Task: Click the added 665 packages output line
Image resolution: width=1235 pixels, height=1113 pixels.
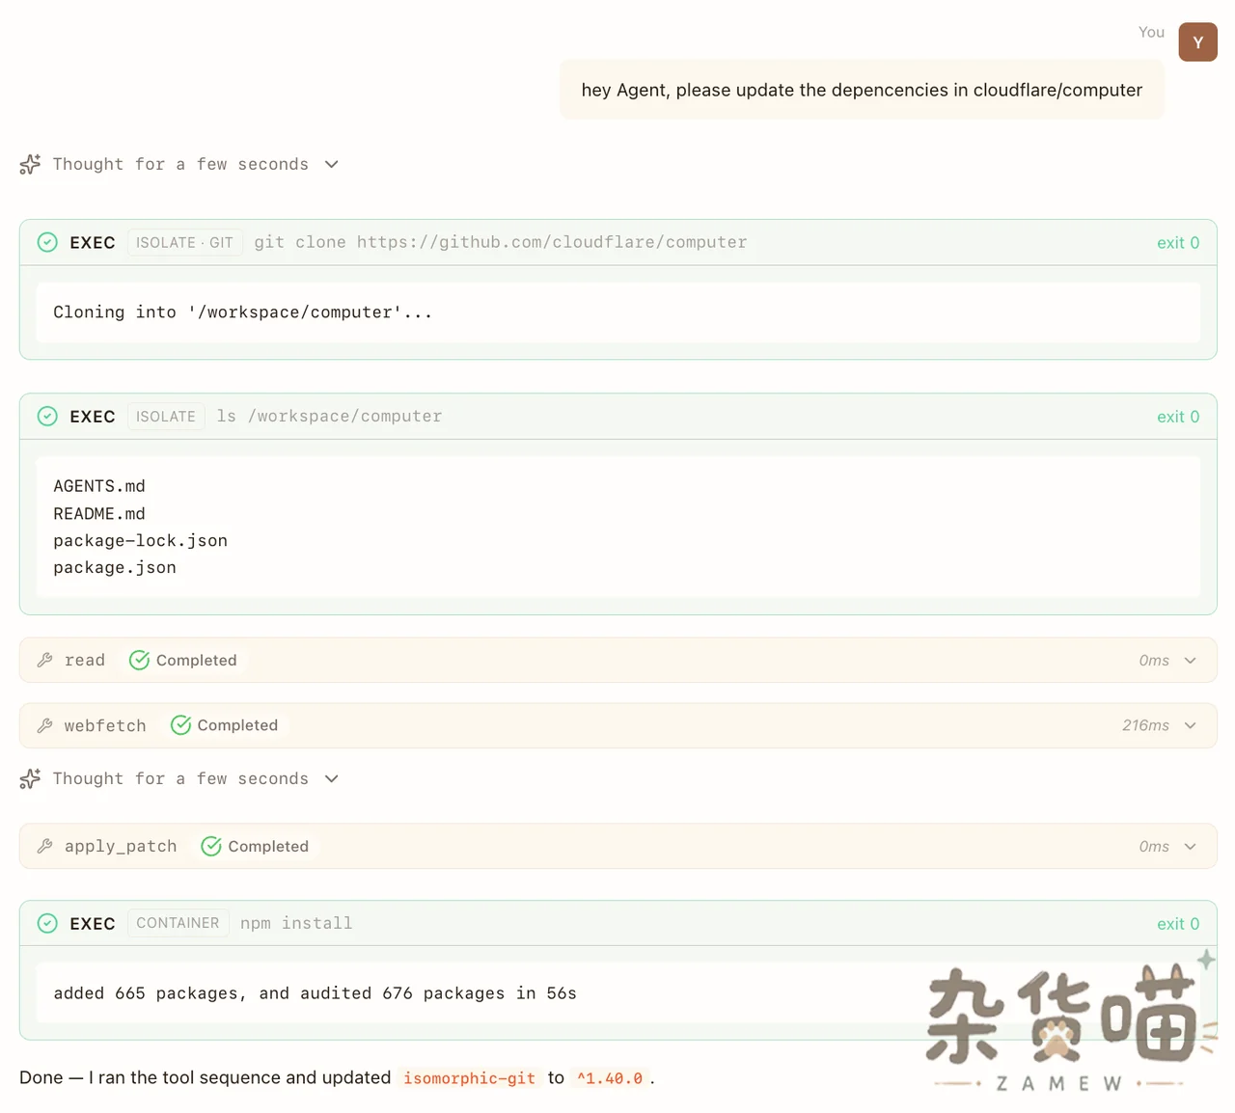Action: pos(315,993)
